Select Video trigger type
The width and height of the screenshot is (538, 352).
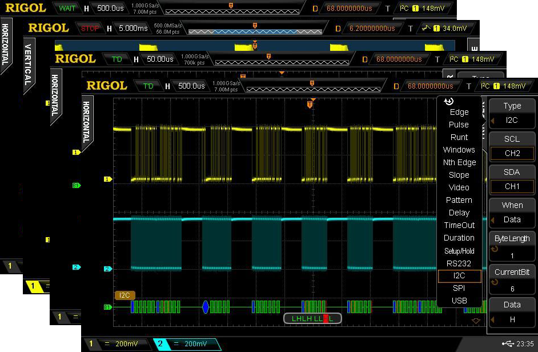(459, 187)
